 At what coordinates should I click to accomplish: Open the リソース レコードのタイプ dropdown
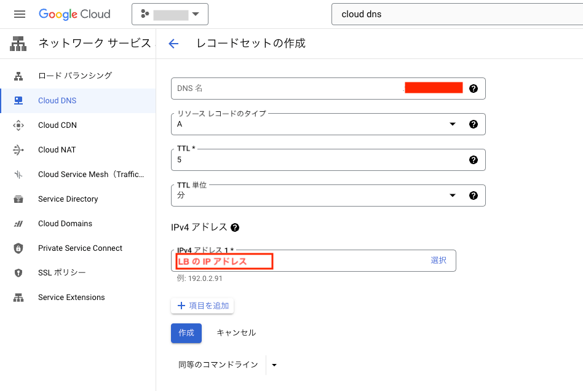(x=453, y=124)
